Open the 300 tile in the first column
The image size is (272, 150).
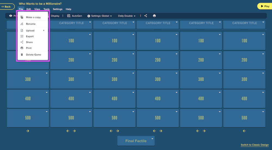tap(28, 79)
